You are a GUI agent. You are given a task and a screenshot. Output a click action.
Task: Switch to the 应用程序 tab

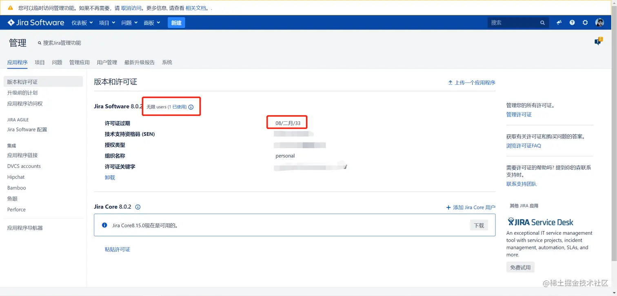(17, 62)
